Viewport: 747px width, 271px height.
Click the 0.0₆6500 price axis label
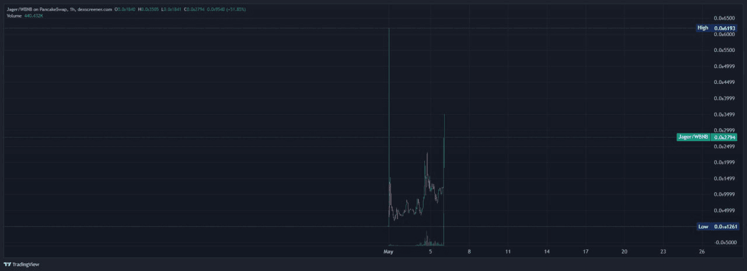pyautogui.click(x=724, y=18)
